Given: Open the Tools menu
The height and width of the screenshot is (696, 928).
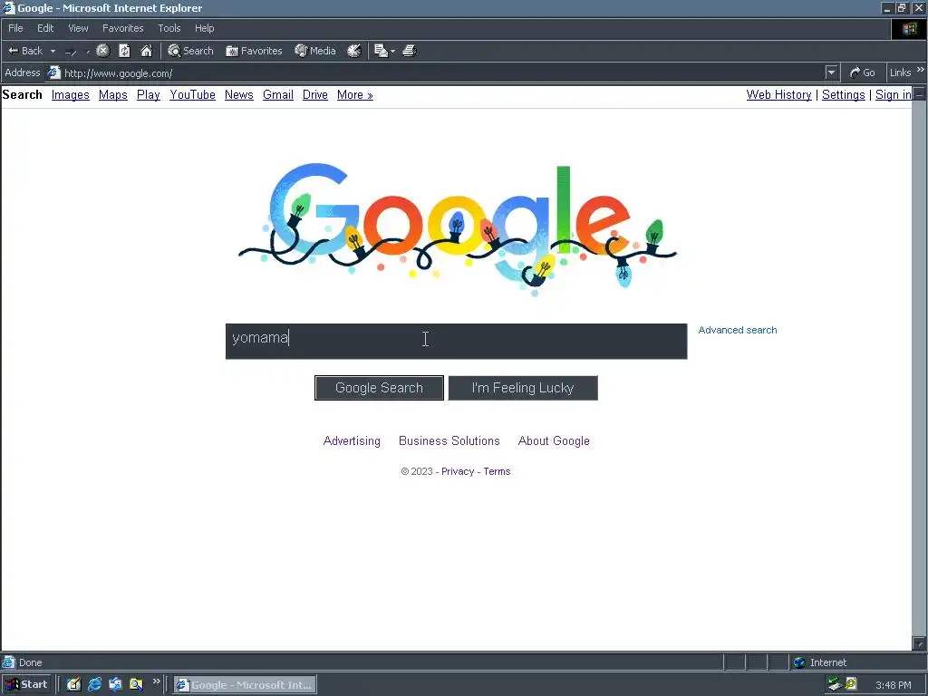Looking at the screenshot, I should [169, 28].
